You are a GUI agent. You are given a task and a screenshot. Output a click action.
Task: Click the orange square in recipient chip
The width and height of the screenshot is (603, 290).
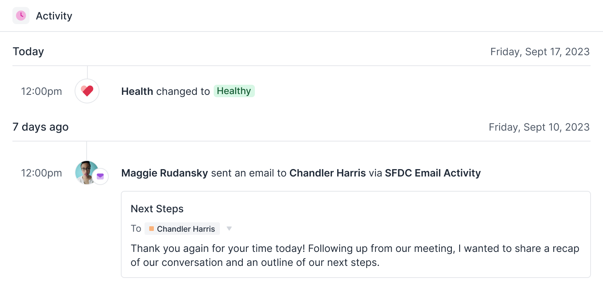[x=152, y=229]
